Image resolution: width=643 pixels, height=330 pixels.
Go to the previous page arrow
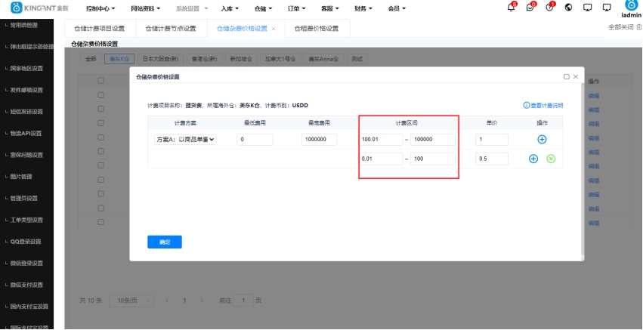pos(167,301)
